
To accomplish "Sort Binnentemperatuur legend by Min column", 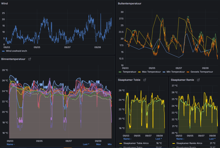I will pos(109,144).
